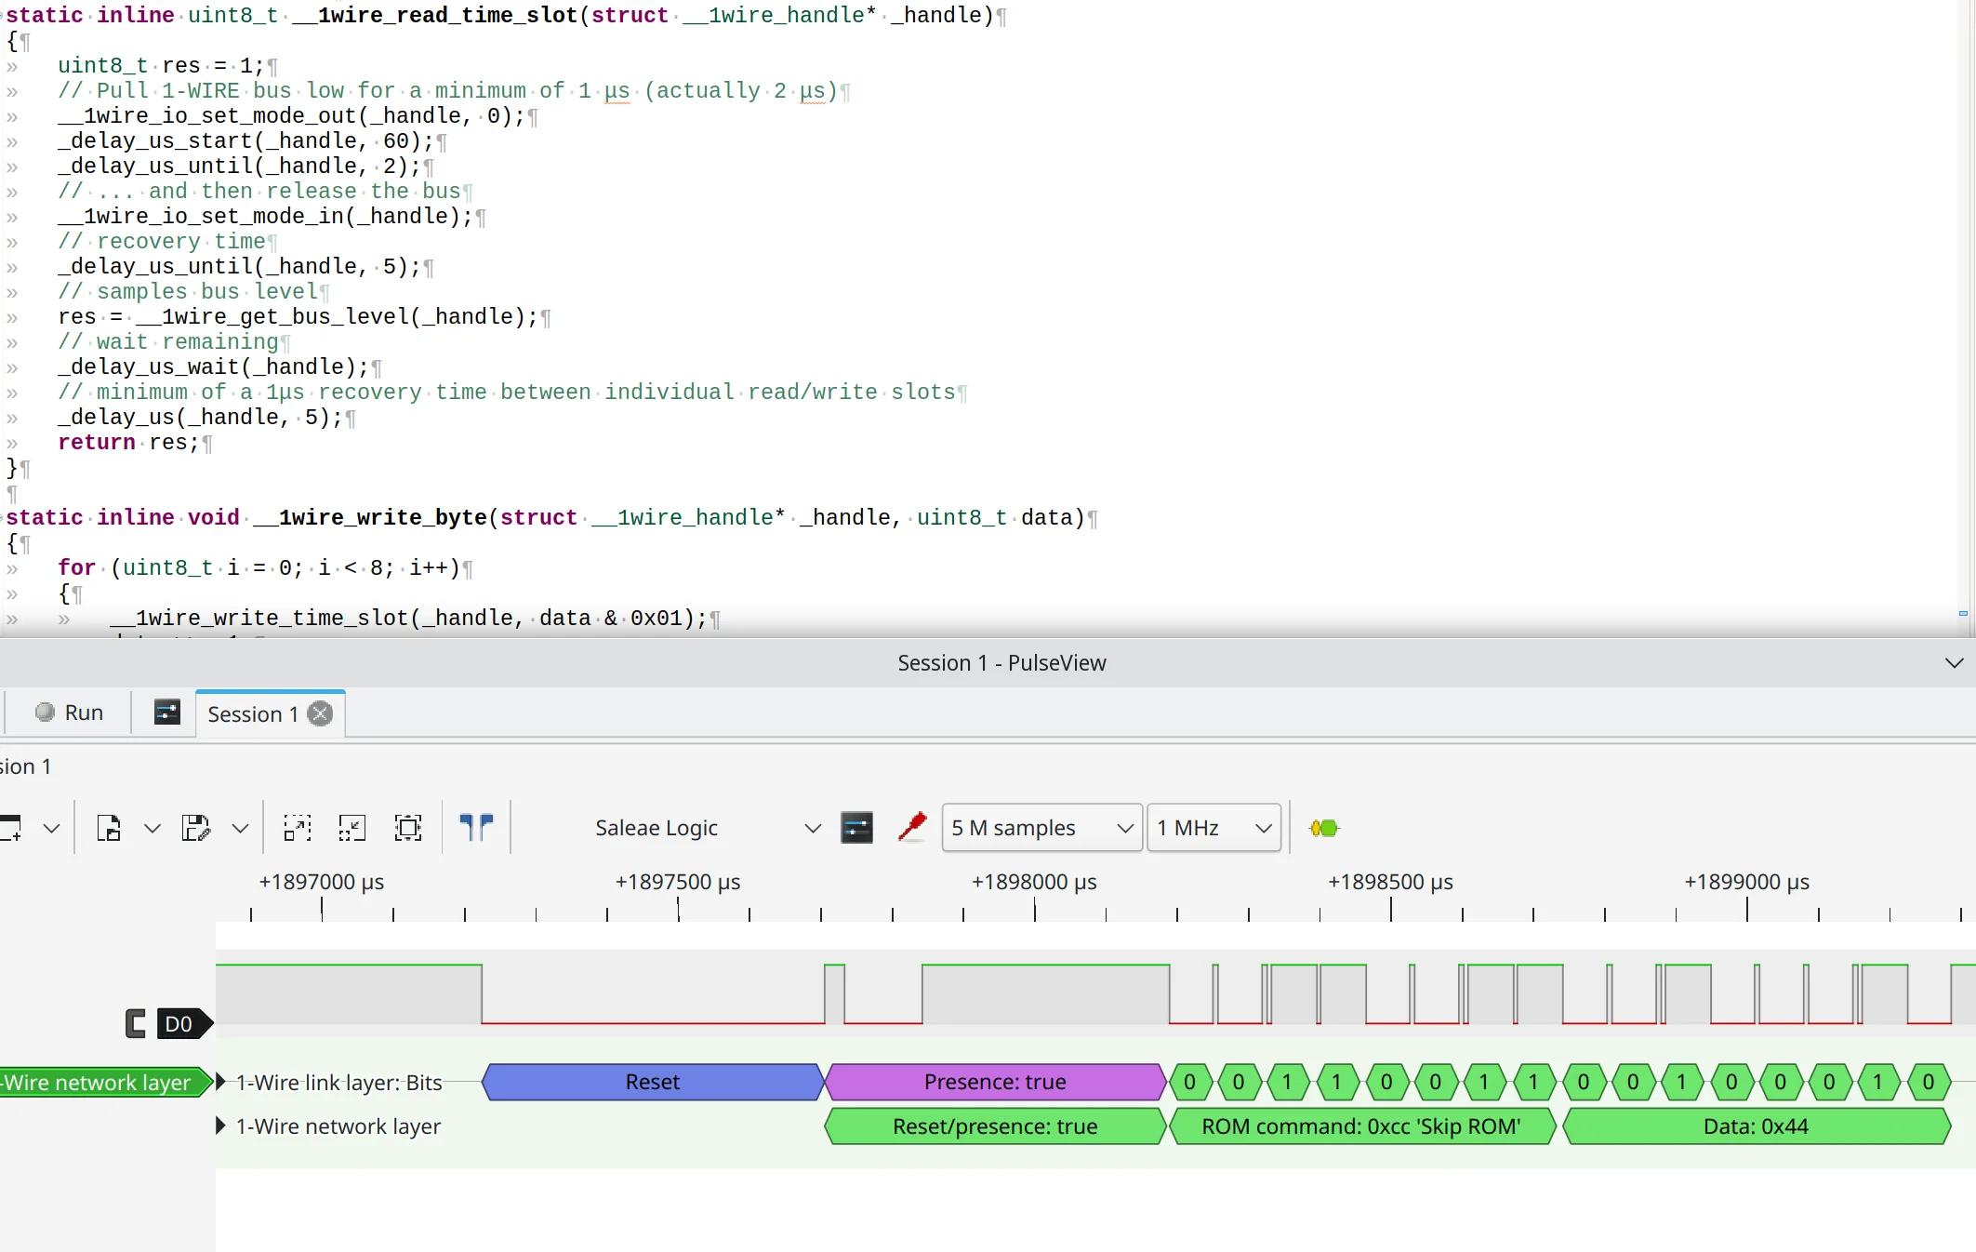This screenshot has height=1252, width=1976.
Task: Click the Save file icon
Action: 195,828
